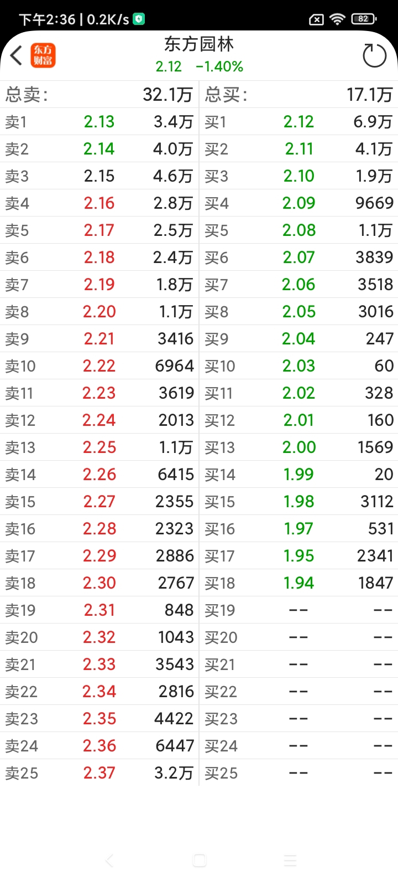Tap the battery indicator in the status bar
The width and height of the screenshot is (398, 886).
pyautogui.click(x=364, y=19)
